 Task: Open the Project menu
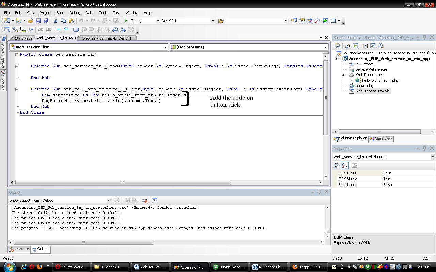pos(45,13)
